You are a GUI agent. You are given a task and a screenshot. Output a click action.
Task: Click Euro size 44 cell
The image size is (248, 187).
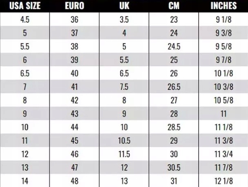coord(74,127)
